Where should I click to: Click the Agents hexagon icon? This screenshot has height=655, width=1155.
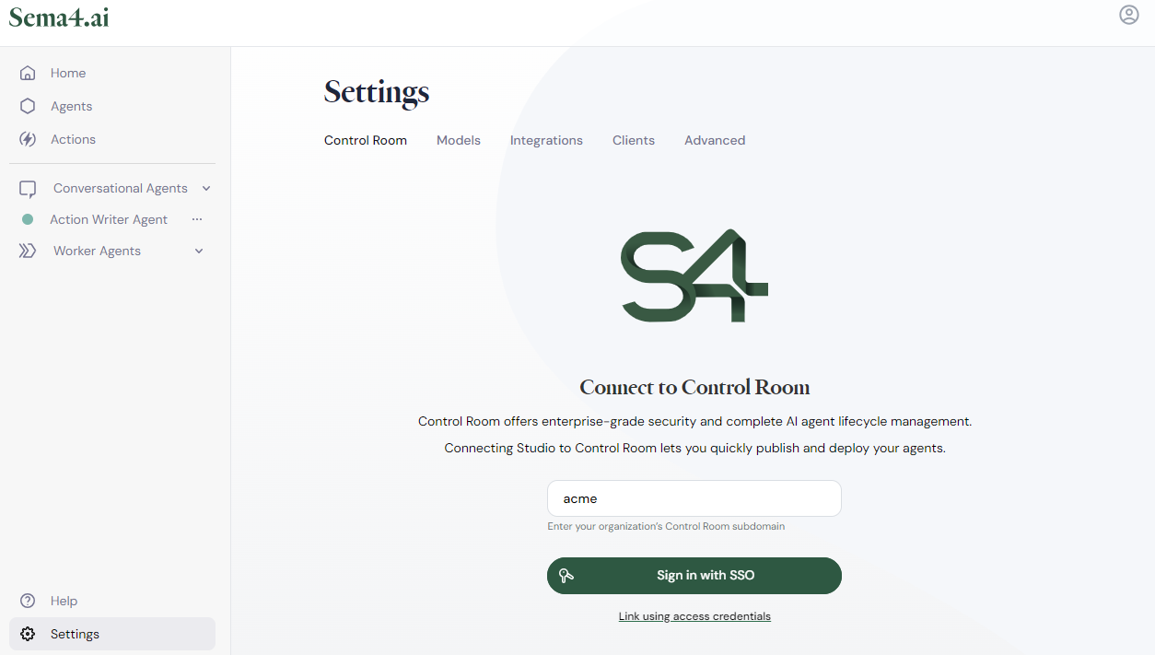(x=28, y=106)
